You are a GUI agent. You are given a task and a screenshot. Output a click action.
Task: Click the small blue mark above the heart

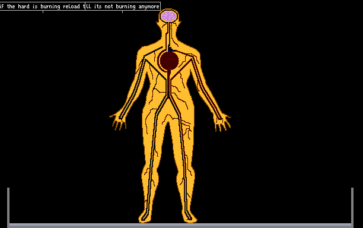pos(170,50)
